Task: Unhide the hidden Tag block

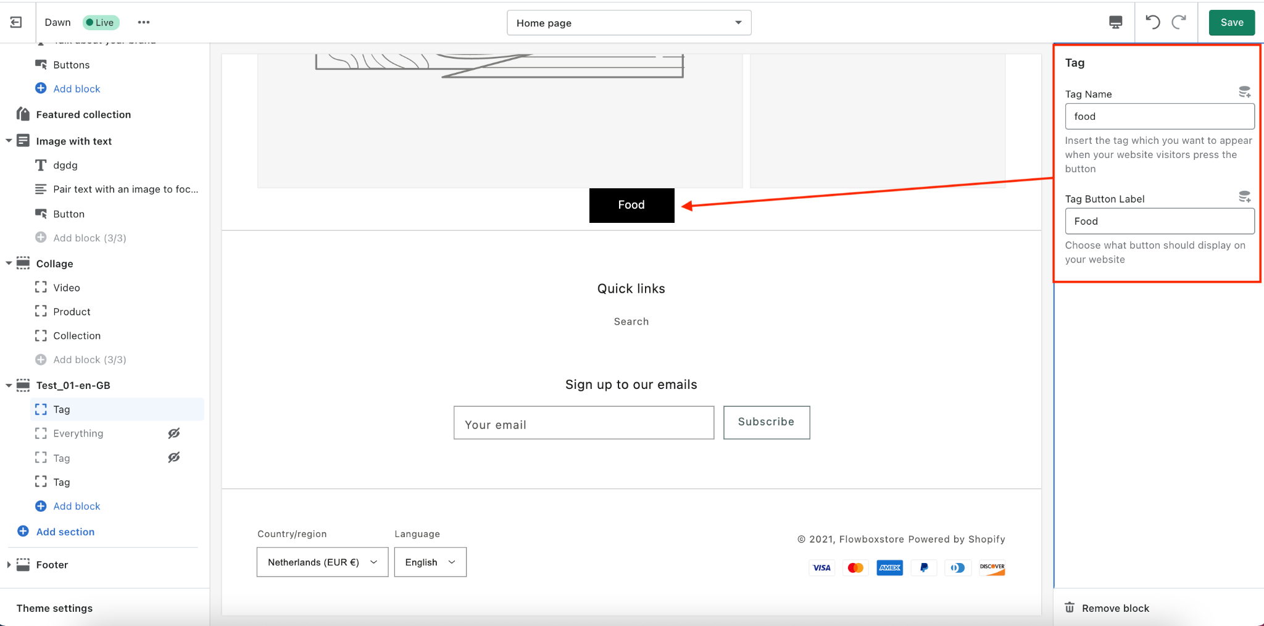Action: [174, 457]
